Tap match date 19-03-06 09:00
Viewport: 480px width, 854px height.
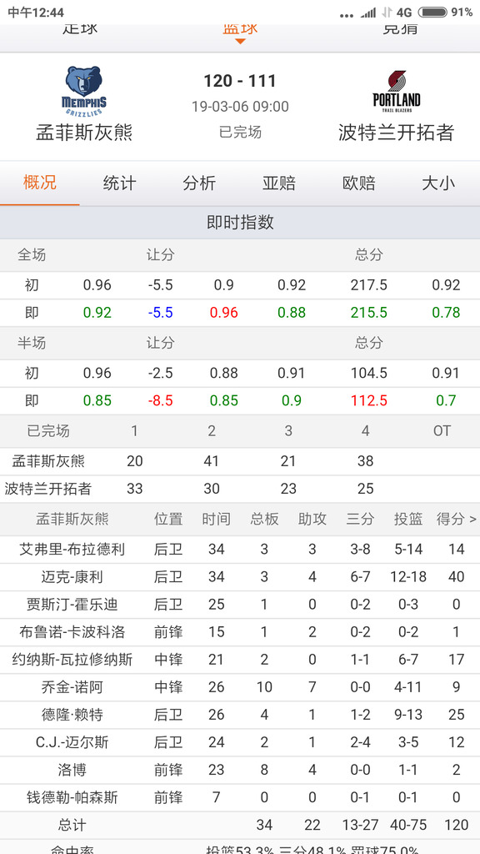240,106
